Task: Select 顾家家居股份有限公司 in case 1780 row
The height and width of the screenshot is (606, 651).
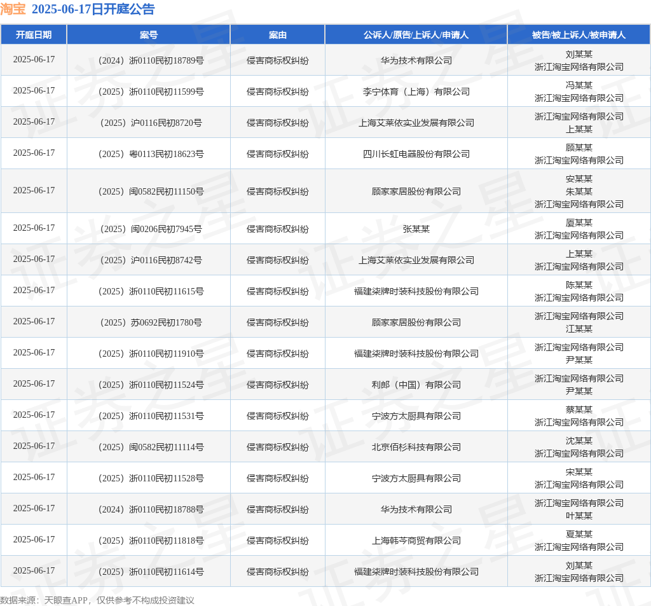Action: (x=416, y=322)
